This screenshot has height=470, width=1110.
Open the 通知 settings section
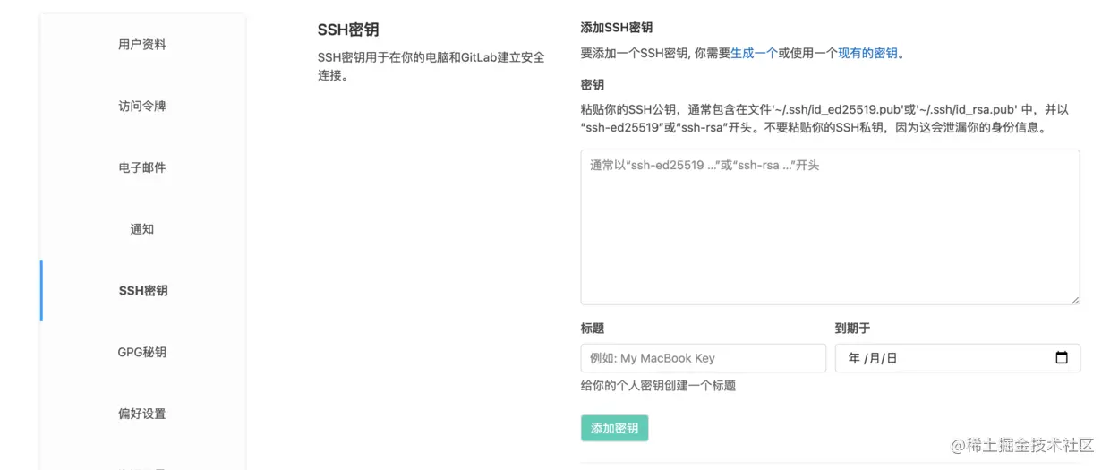coord(142,229)
